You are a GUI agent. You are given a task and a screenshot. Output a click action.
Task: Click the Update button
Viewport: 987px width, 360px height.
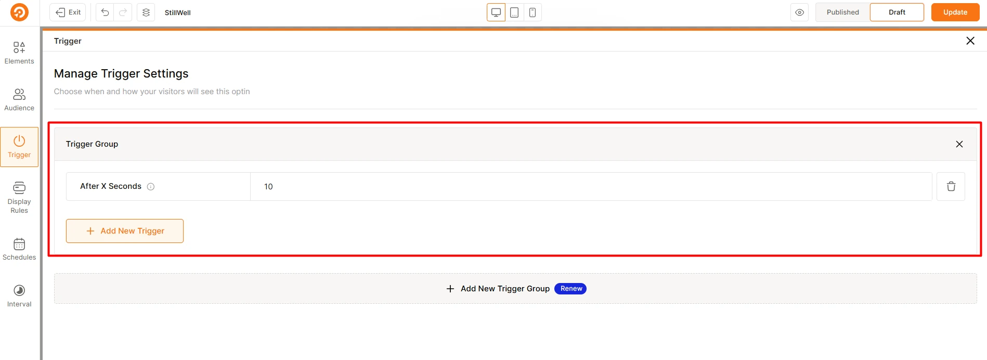(955, 12)
